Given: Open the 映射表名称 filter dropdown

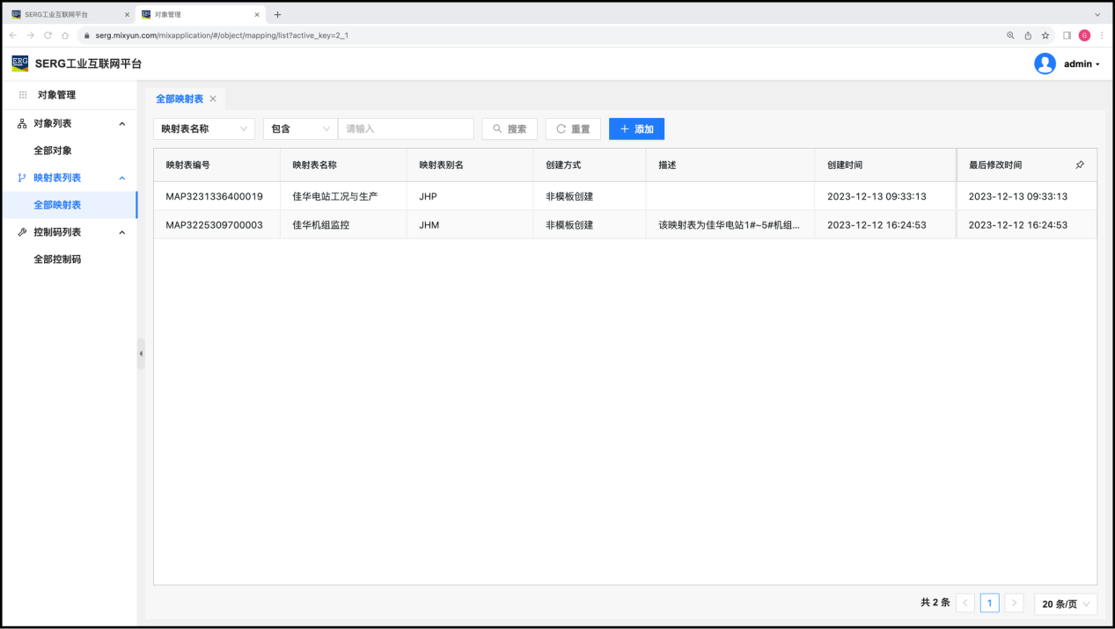Looking at the screenshot, I should (204, 128).
